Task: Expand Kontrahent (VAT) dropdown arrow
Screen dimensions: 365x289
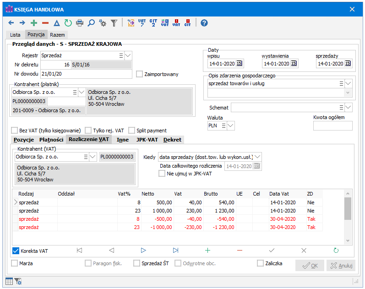Action: 93,157
